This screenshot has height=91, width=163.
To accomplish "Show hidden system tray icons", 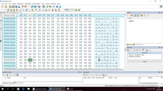I will click(146, 89).
